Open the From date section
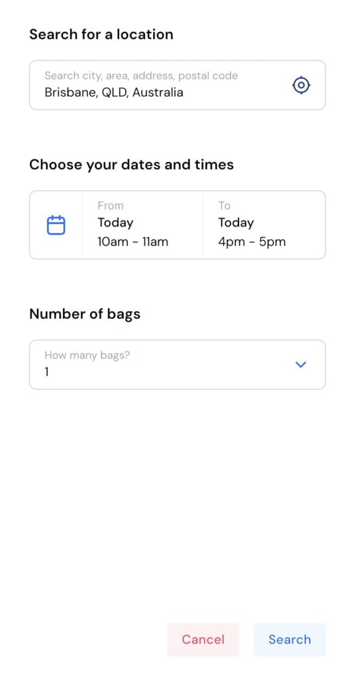Screen dimensions: 355x679 (142, 225)
